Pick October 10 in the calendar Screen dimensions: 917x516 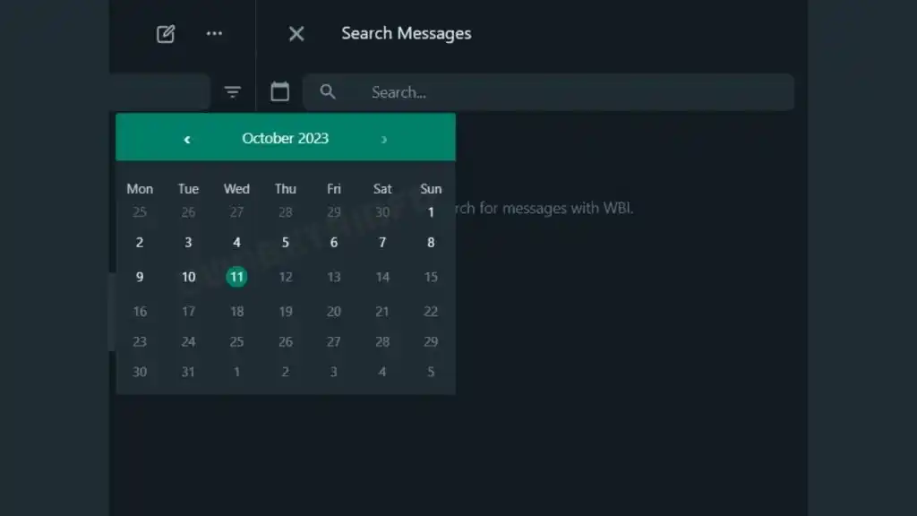[x=188, y=277]
